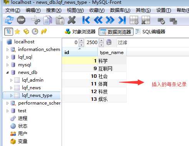The width and height of the screenshot is (189, 146).
Task: Select the 体育 cell
Action: coord(112,84)
